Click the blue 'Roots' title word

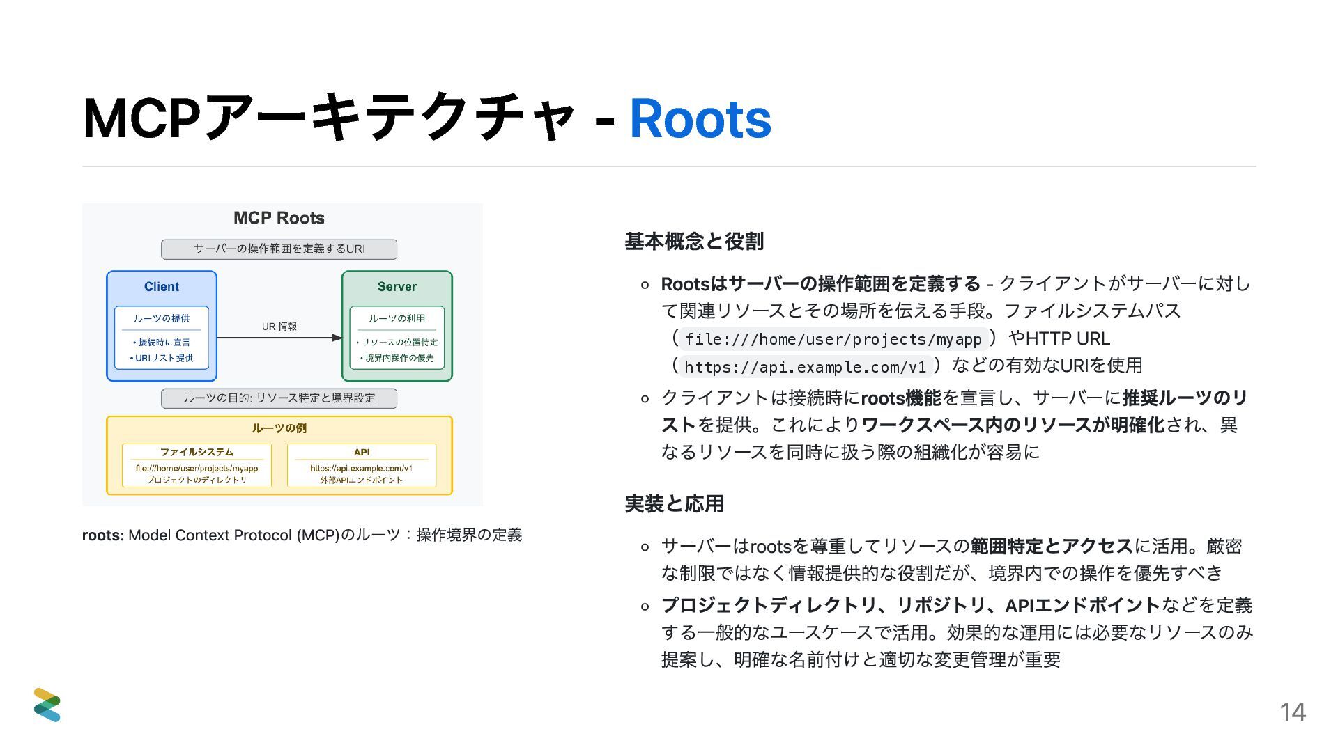700,119
